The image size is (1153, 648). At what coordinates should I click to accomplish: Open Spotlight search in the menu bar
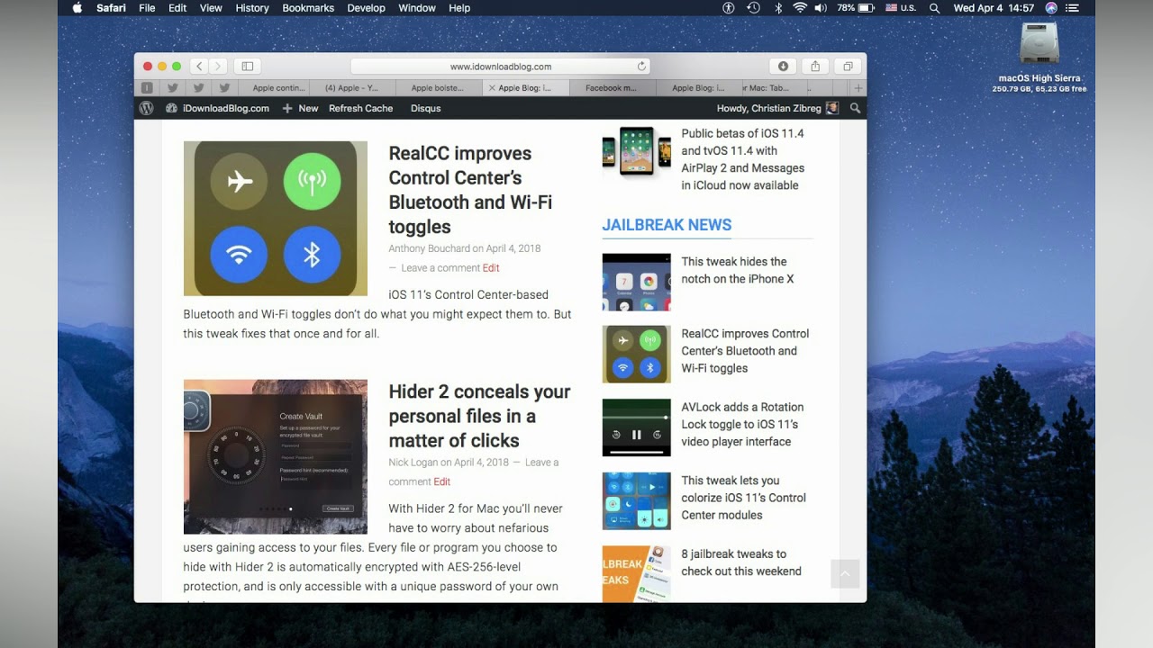pos(934,8)
